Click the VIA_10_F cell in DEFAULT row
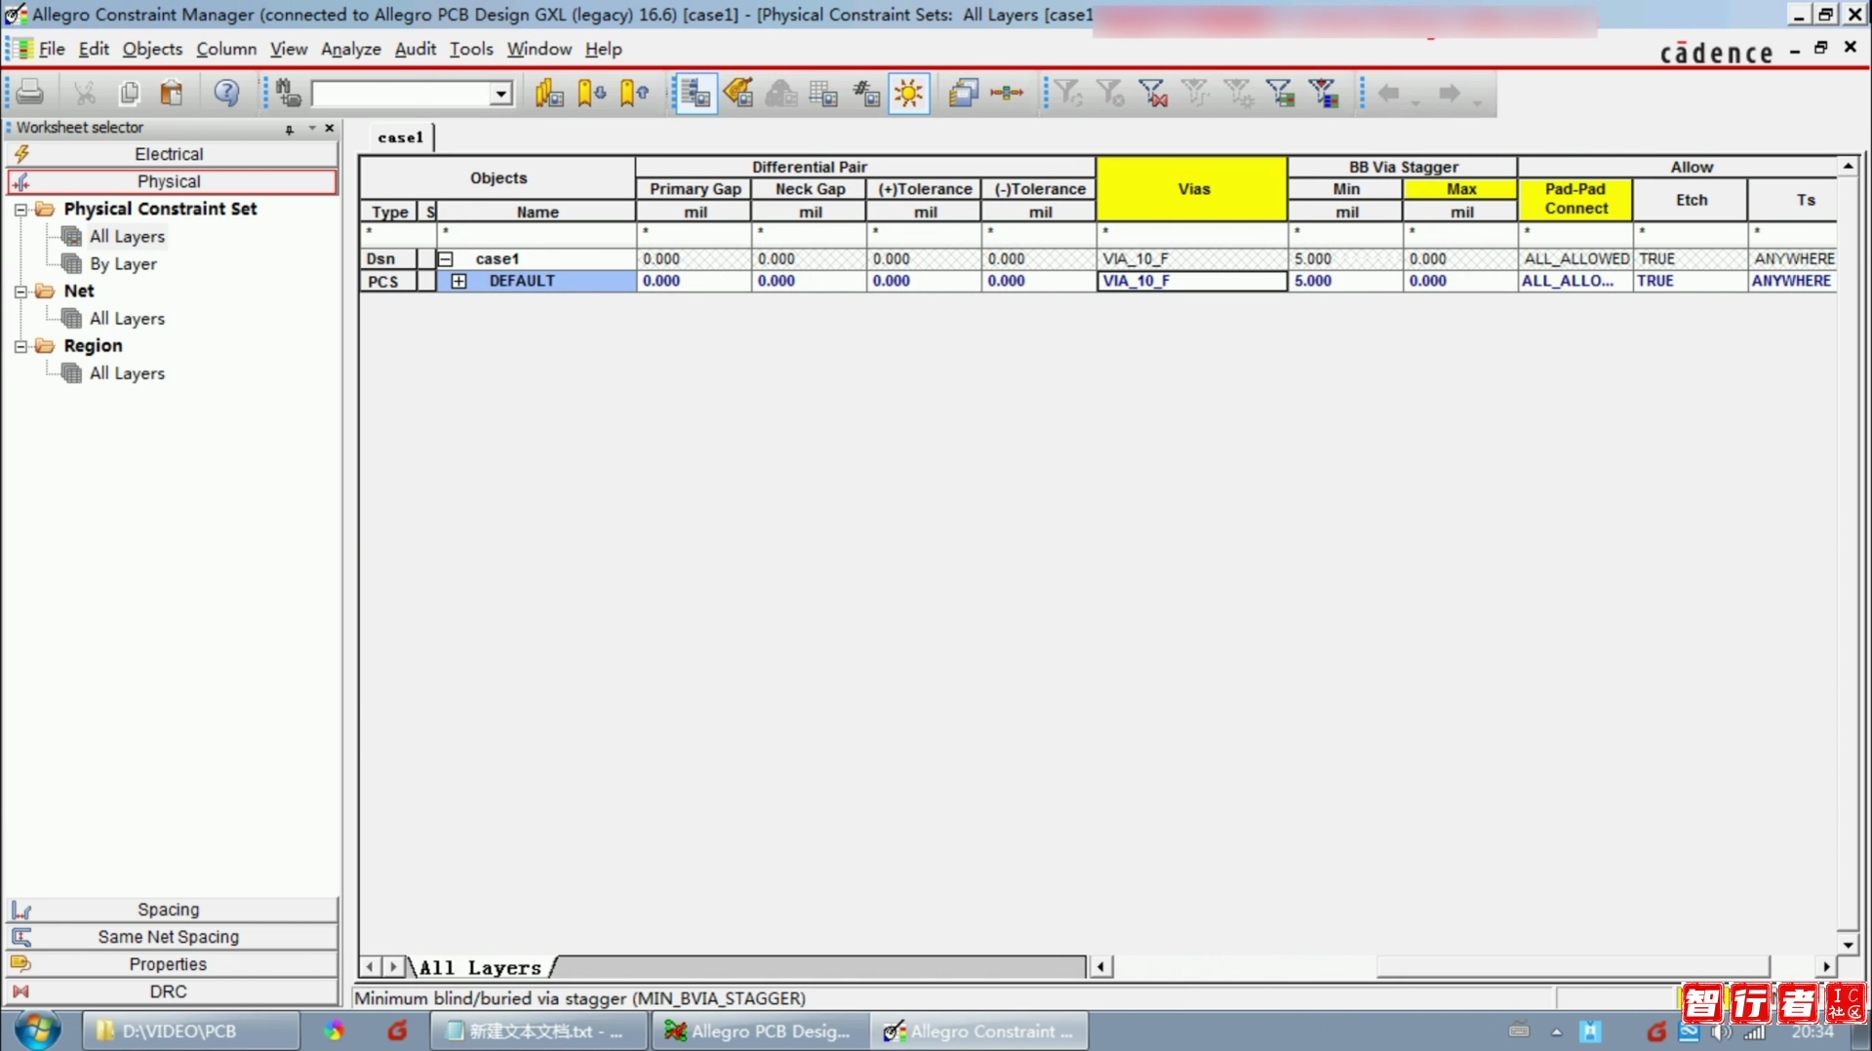 [1192, 281]
